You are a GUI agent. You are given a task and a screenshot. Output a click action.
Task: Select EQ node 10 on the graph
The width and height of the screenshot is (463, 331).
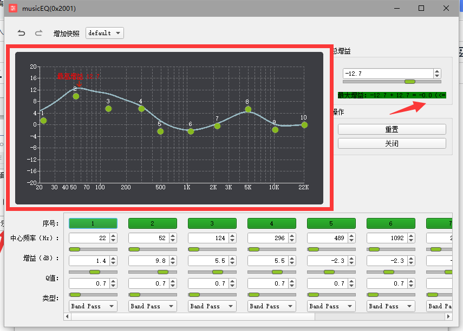304,125
